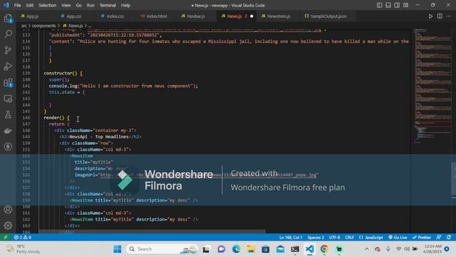Viewport: 456px width, 257px height.
Task: Click the line number 146 in the gutter
Action: coord(26,117)
